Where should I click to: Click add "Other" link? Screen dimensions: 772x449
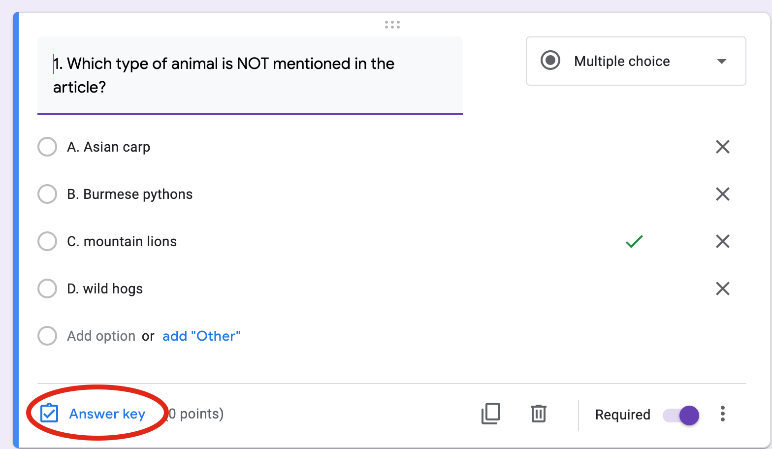(201, 336)
